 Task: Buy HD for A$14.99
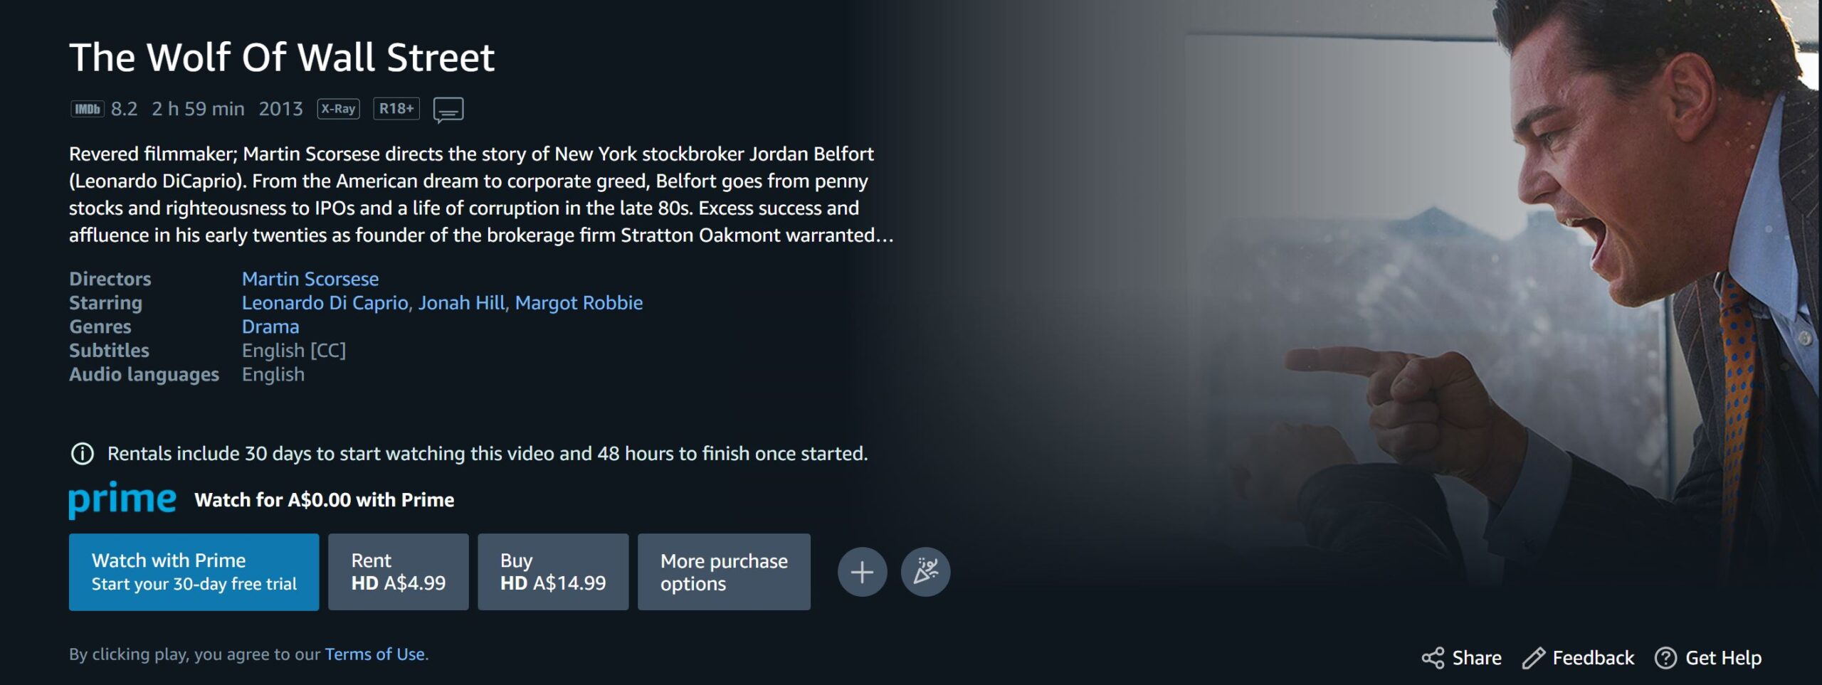pyautogui.click(x=553, y=572)
